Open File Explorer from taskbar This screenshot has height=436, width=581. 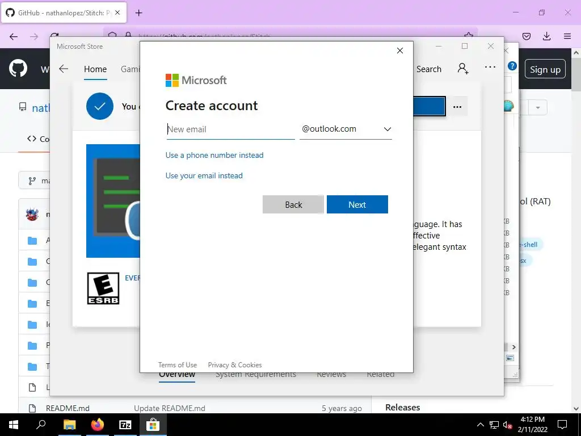[69, 425]
